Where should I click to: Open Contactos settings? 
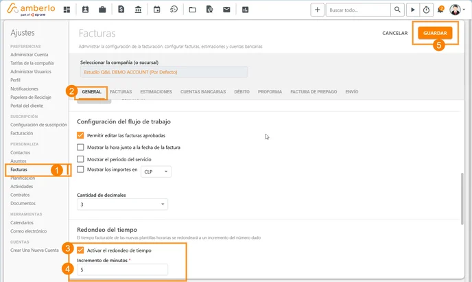(20, 152)
